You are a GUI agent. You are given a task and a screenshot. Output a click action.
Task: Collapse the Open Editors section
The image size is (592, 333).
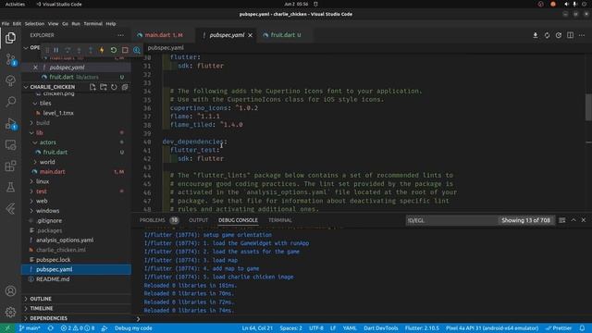tap(26, 47)
